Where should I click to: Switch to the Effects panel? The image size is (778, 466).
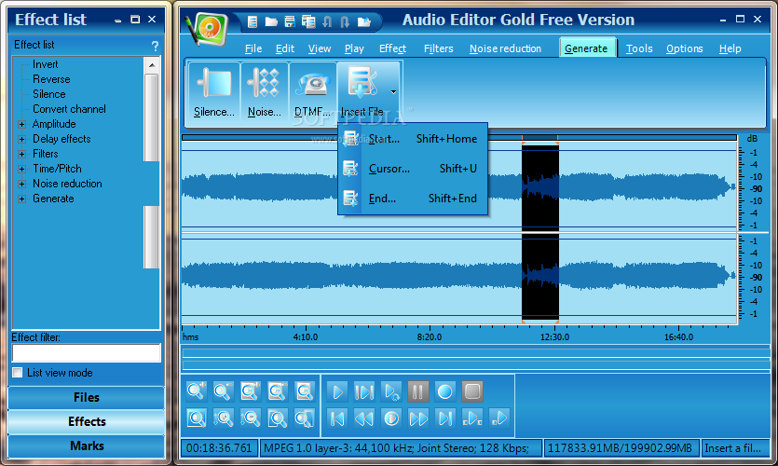(x=87, y=422)
